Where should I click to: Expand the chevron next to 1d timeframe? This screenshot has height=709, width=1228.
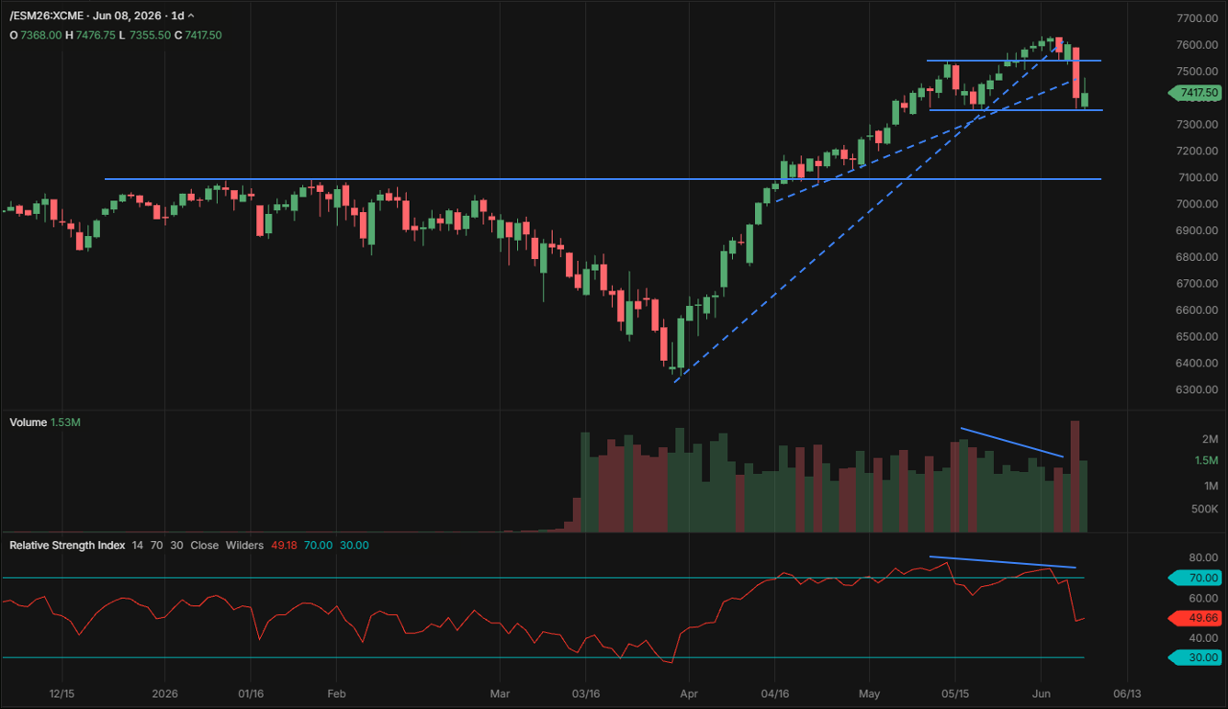tap(190, 17)
